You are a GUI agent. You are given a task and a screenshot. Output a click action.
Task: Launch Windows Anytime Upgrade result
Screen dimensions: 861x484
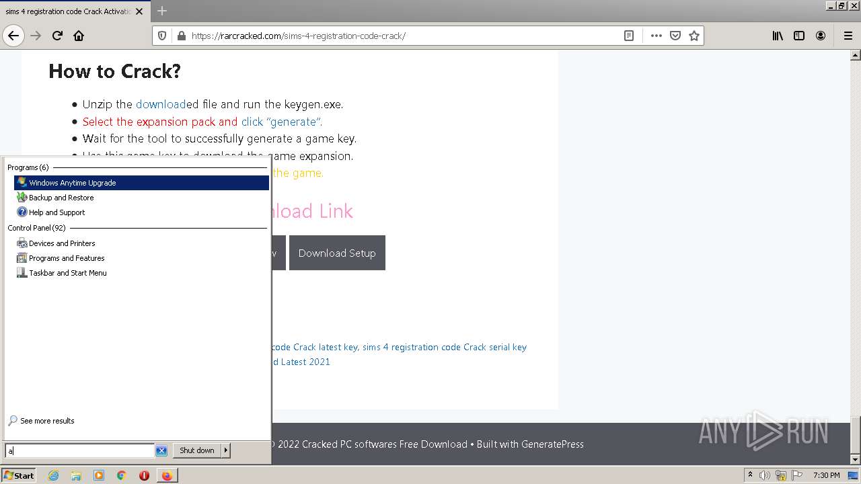point(141,183)
